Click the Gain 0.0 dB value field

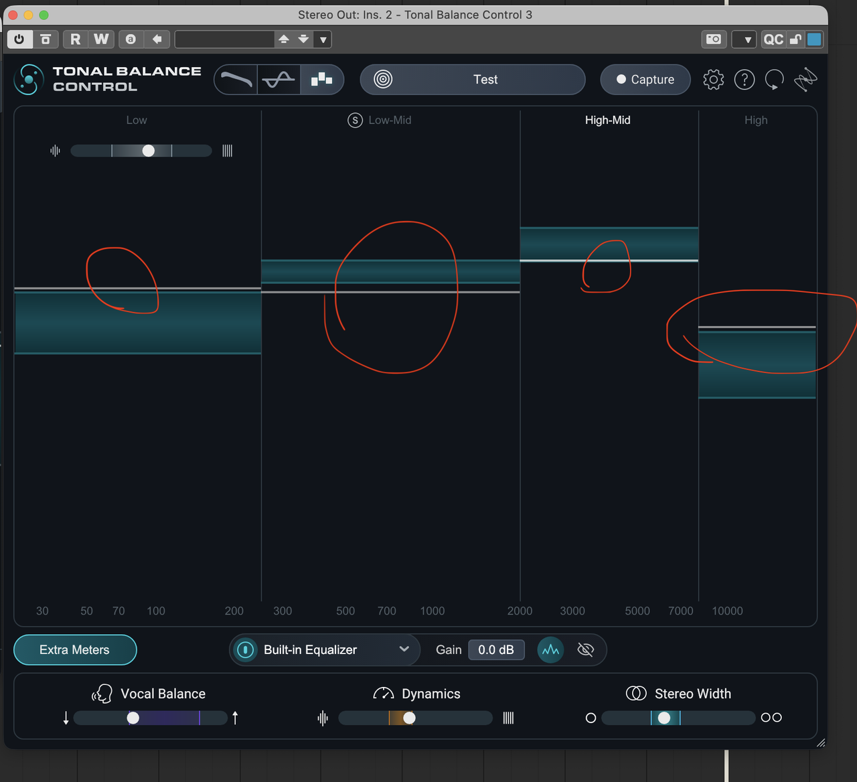pos(496,650)
